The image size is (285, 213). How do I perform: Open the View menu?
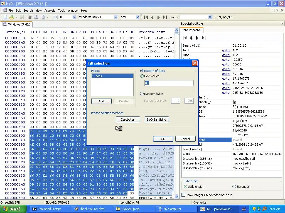38,11
